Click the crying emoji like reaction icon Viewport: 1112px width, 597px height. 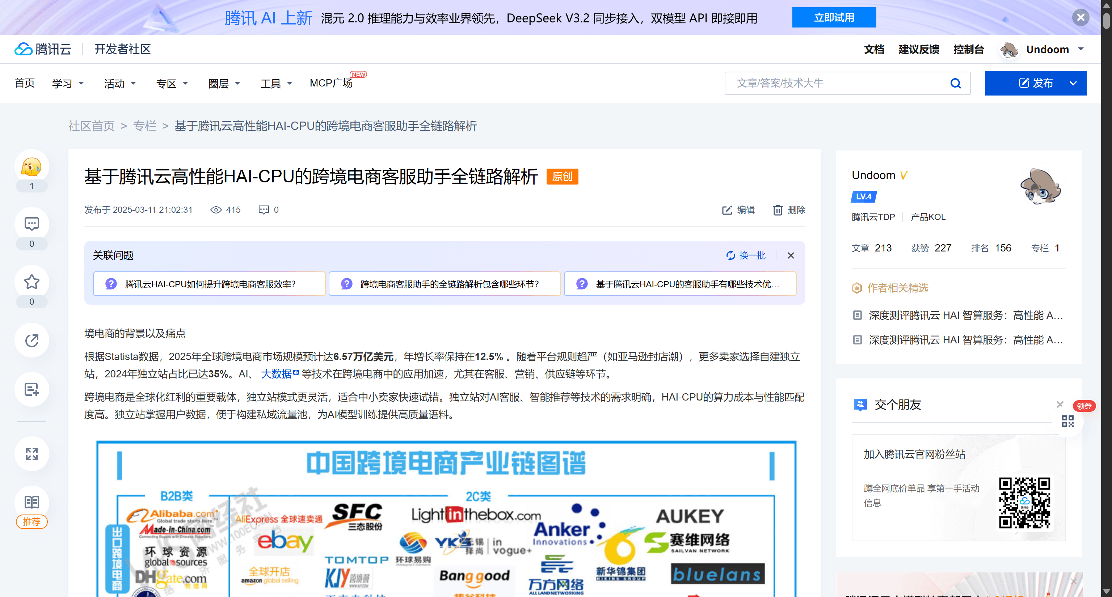click(x=31, y=167)
